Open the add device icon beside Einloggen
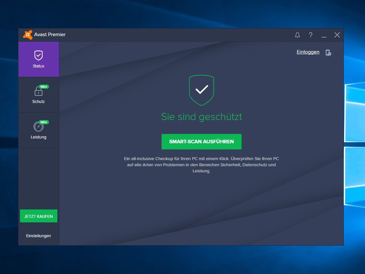 (328, 53)
